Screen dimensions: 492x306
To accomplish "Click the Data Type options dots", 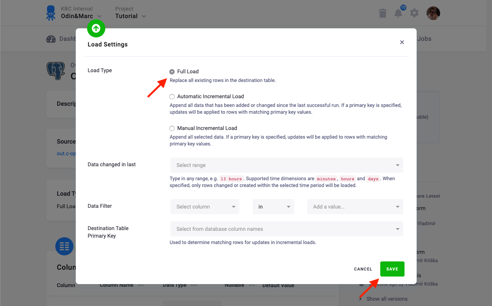I will (x=194, y=285).
